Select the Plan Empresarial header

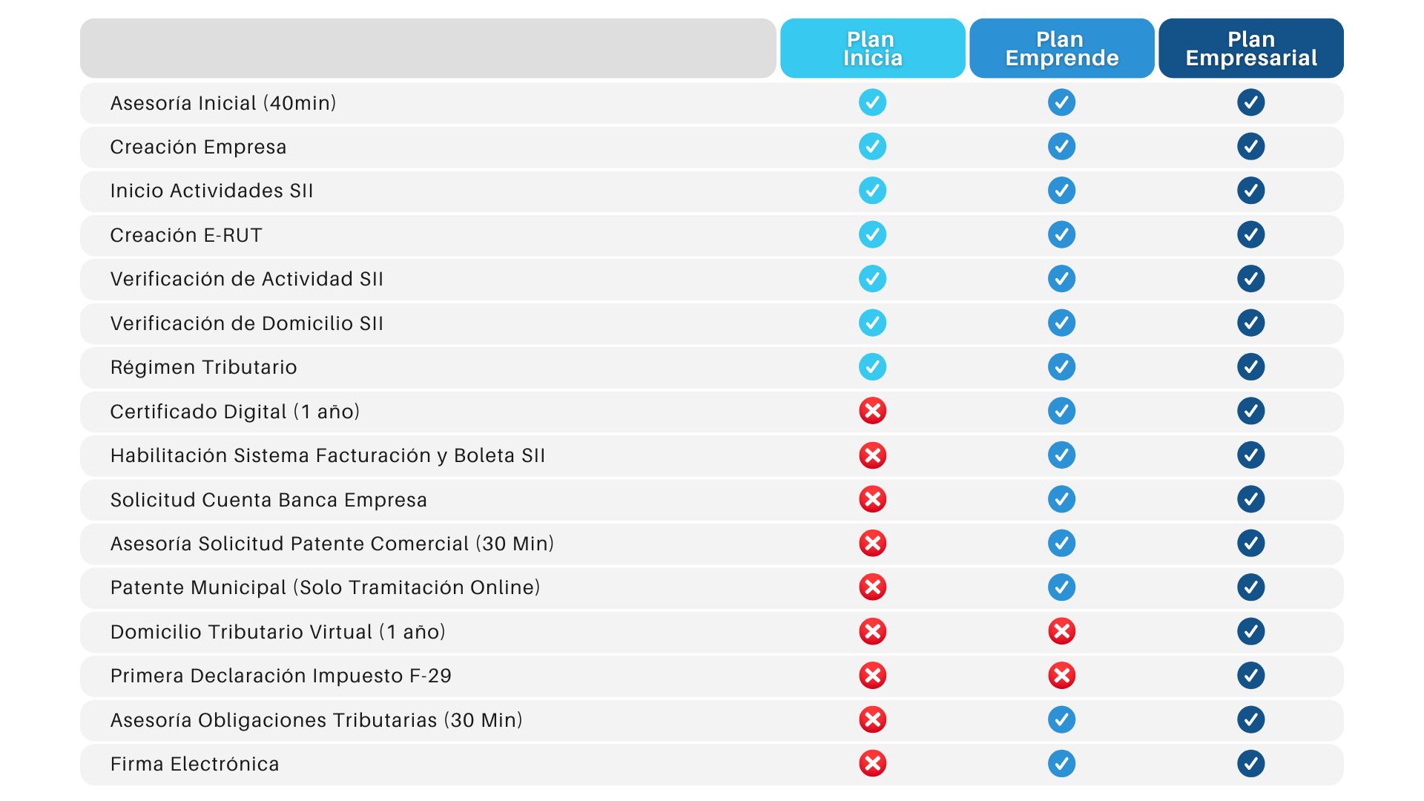[x=1251, y=48]
